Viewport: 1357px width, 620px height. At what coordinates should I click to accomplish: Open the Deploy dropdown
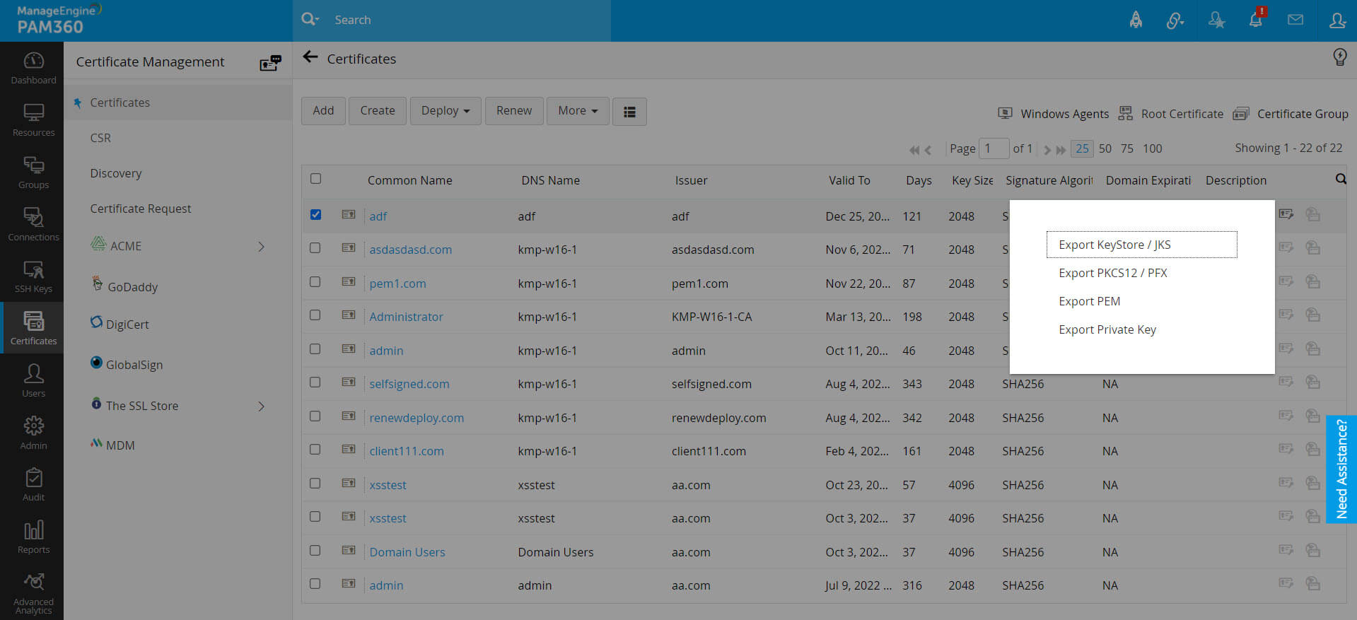(x=445, y=111)
